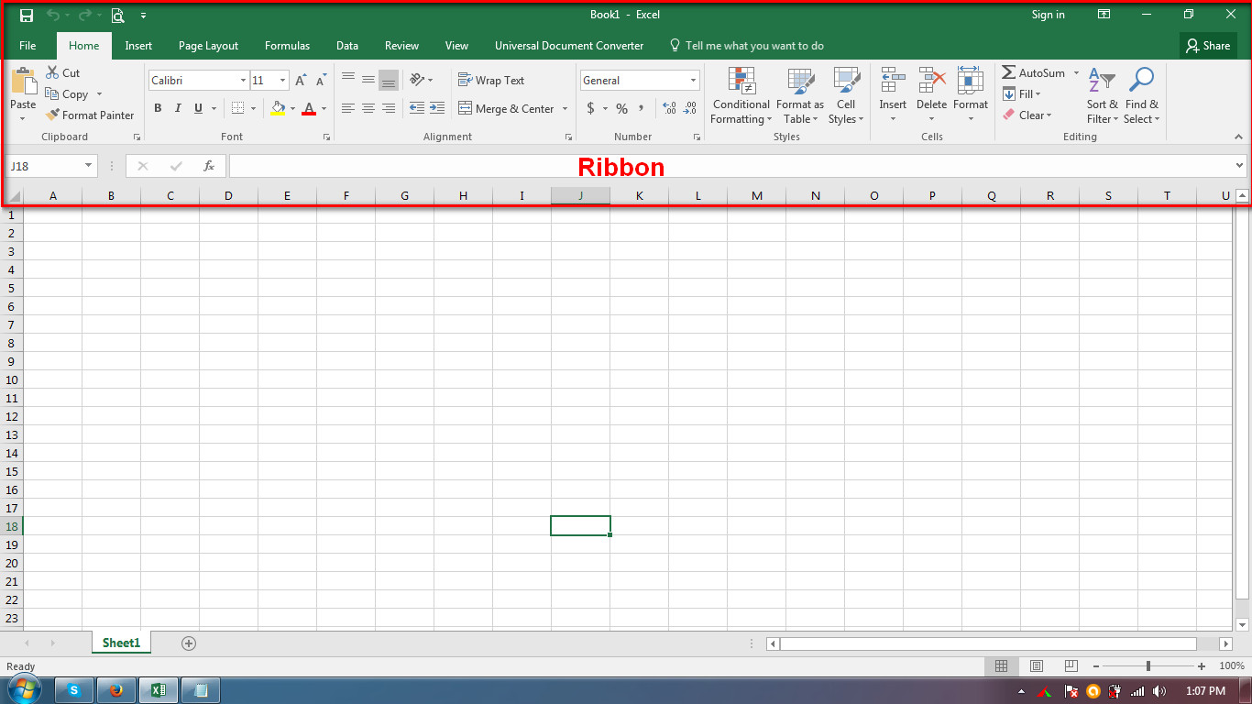
Task: Open Cell Styles gallery
Action: point(846,95)
